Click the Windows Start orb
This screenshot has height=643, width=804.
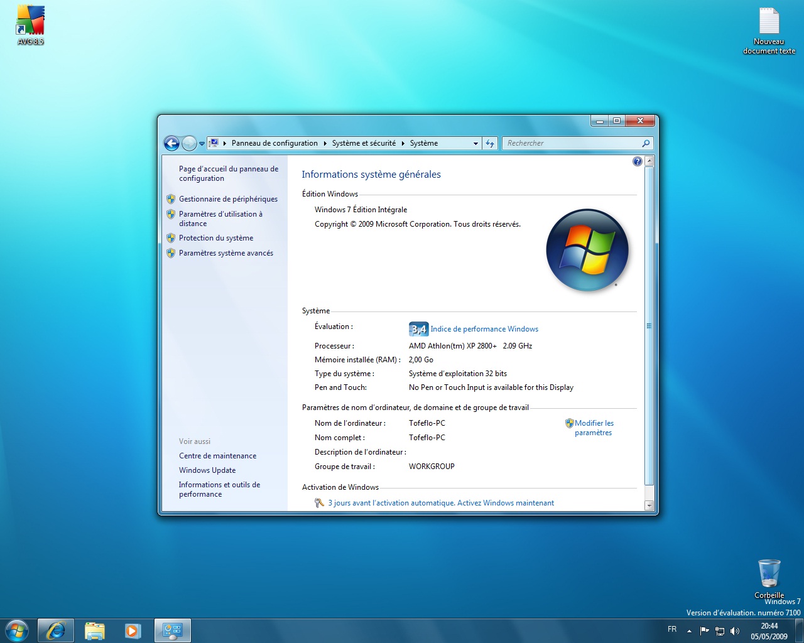pyautogui.click(x=17, y=630)
